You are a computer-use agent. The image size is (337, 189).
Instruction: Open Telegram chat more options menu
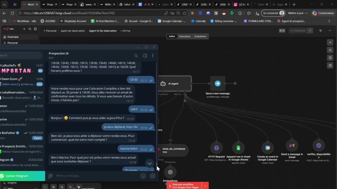153,56
